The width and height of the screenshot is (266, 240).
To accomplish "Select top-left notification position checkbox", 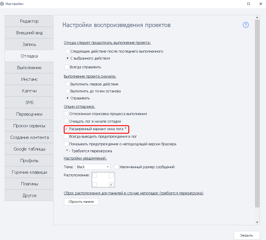I will pos(95,175).
